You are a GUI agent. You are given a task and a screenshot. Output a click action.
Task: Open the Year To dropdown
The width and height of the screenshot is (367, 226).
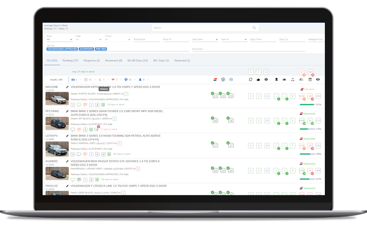(234, 39)
